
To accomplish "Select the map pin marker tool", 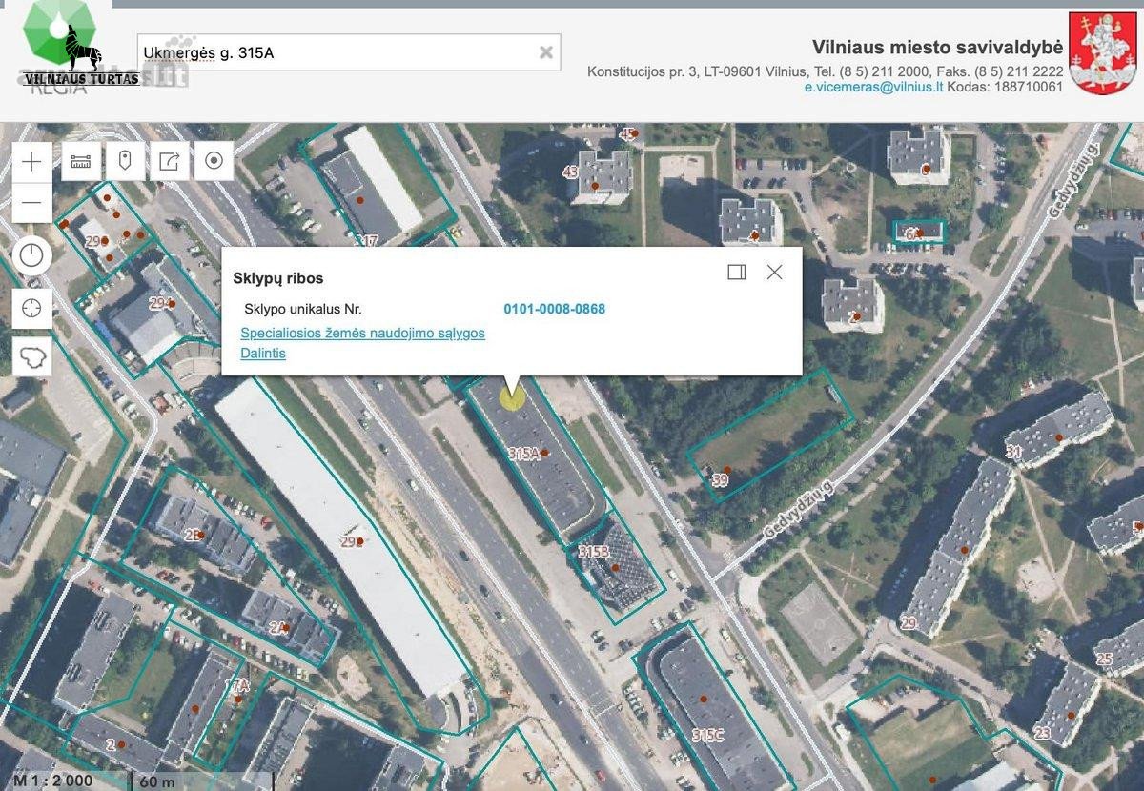I will [x=125, y=161].
